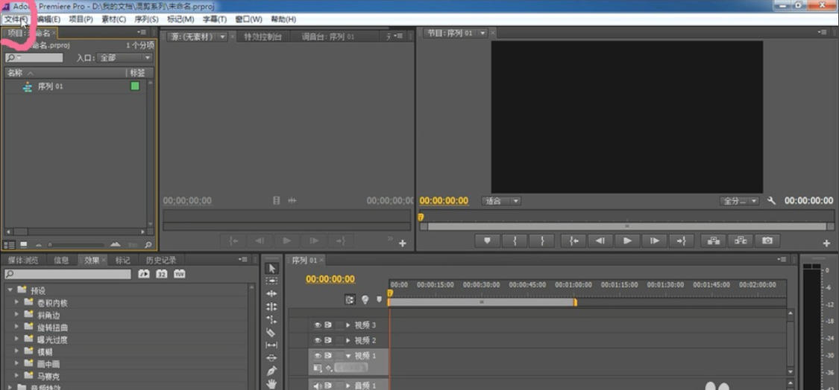
Task: Go to In point in Program monitor
Action: 574,240
